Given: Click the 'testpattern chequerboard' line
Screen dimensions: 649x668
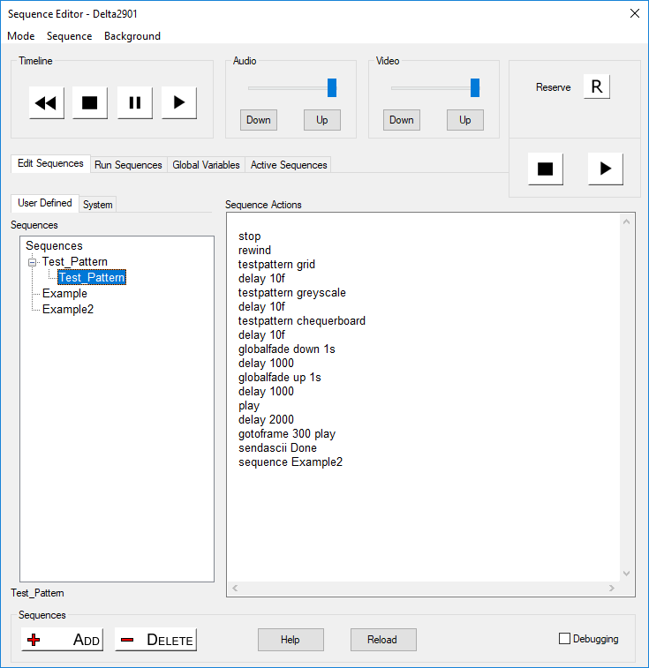Looking at the screenshot, I should (x=302, y=321).
